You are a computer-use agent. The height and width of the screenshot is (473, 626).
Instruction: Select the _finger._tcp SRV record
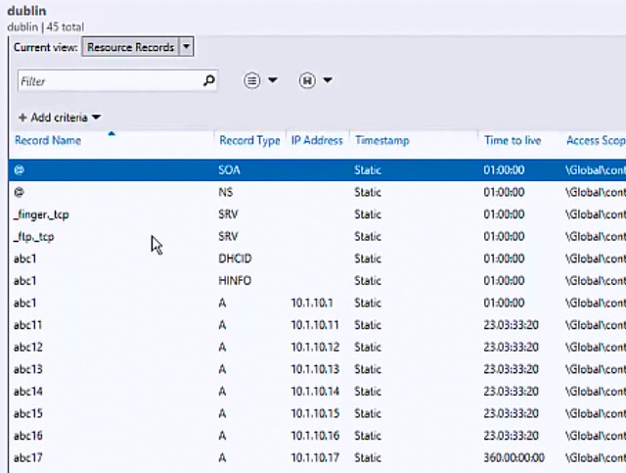pos(317,214)
